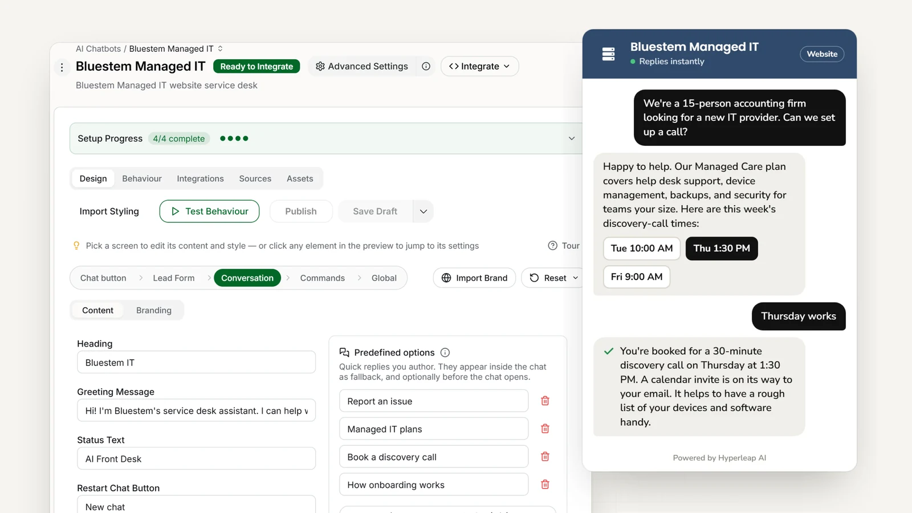Image resolution: width=912 pixels, height=513 pixels.
Task: Collapse the Setup Progress panel chevron
Action: coord(572,139)
